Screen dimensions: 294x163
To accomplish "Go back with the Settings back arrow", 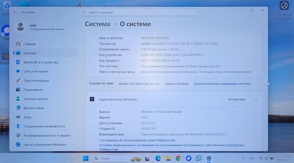I will coord(15,12).
